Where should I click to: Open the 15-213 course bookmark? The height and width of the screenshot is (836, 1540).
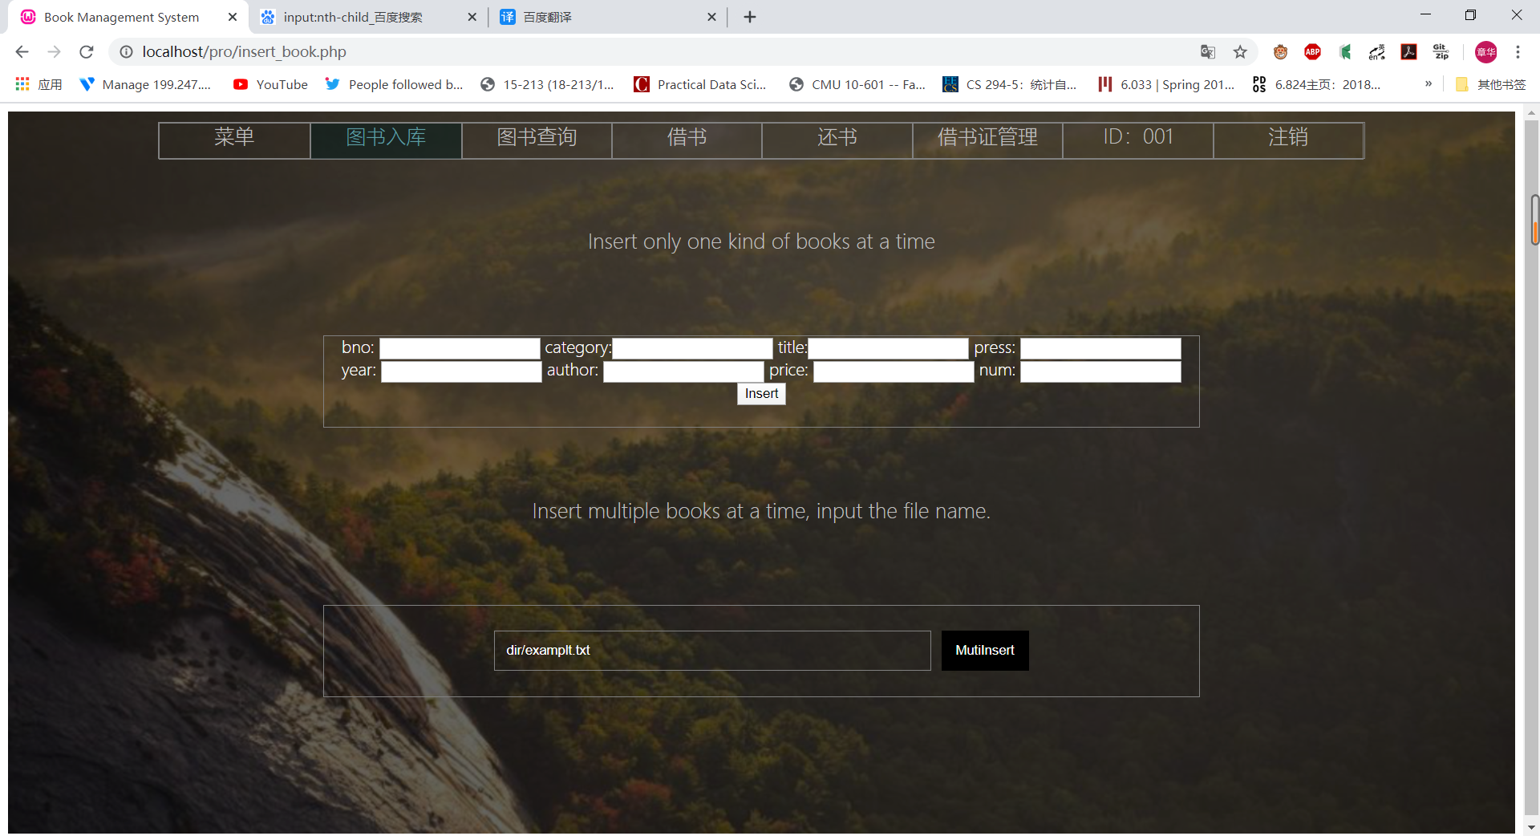[548, 84]
